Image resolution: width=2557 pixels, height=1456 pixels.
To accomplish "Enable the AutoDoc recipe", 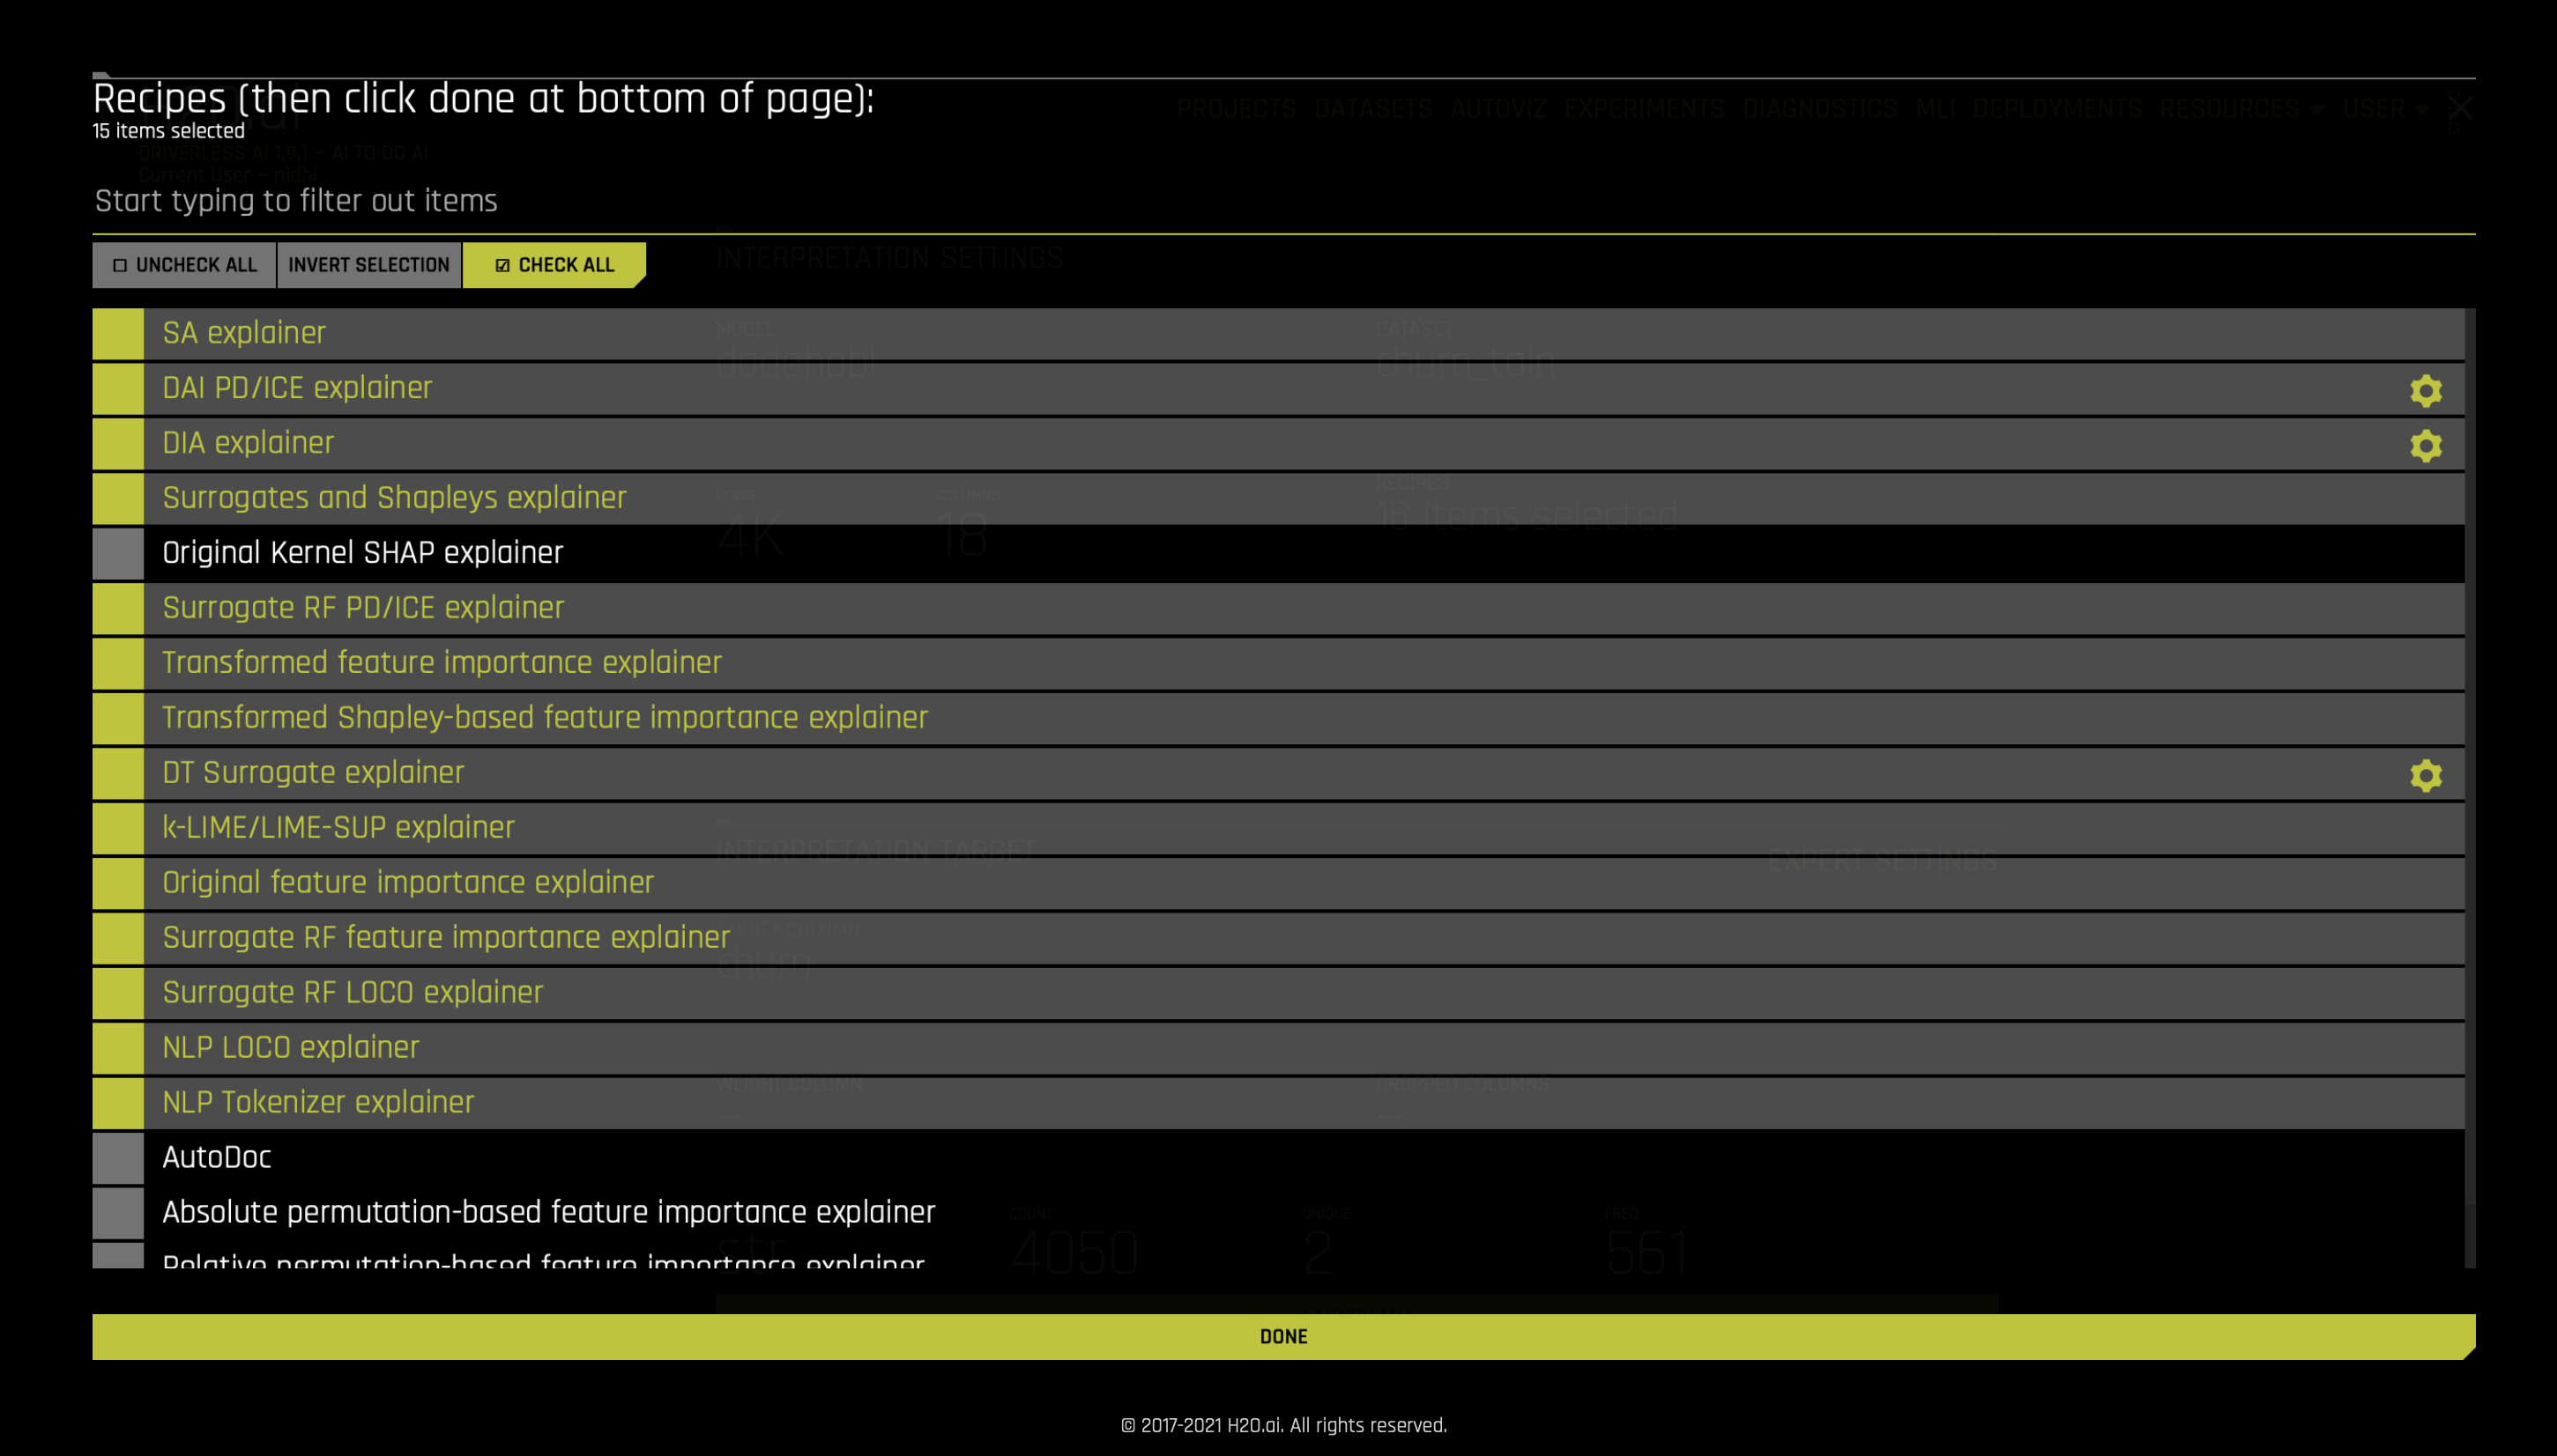I will (117, 1157).
